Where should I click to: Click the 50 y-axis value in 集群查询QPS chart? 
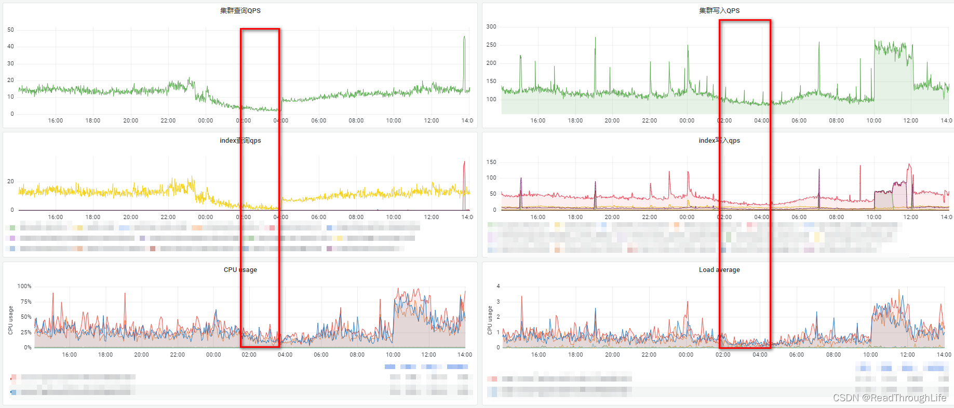click(x=10, y=30)
